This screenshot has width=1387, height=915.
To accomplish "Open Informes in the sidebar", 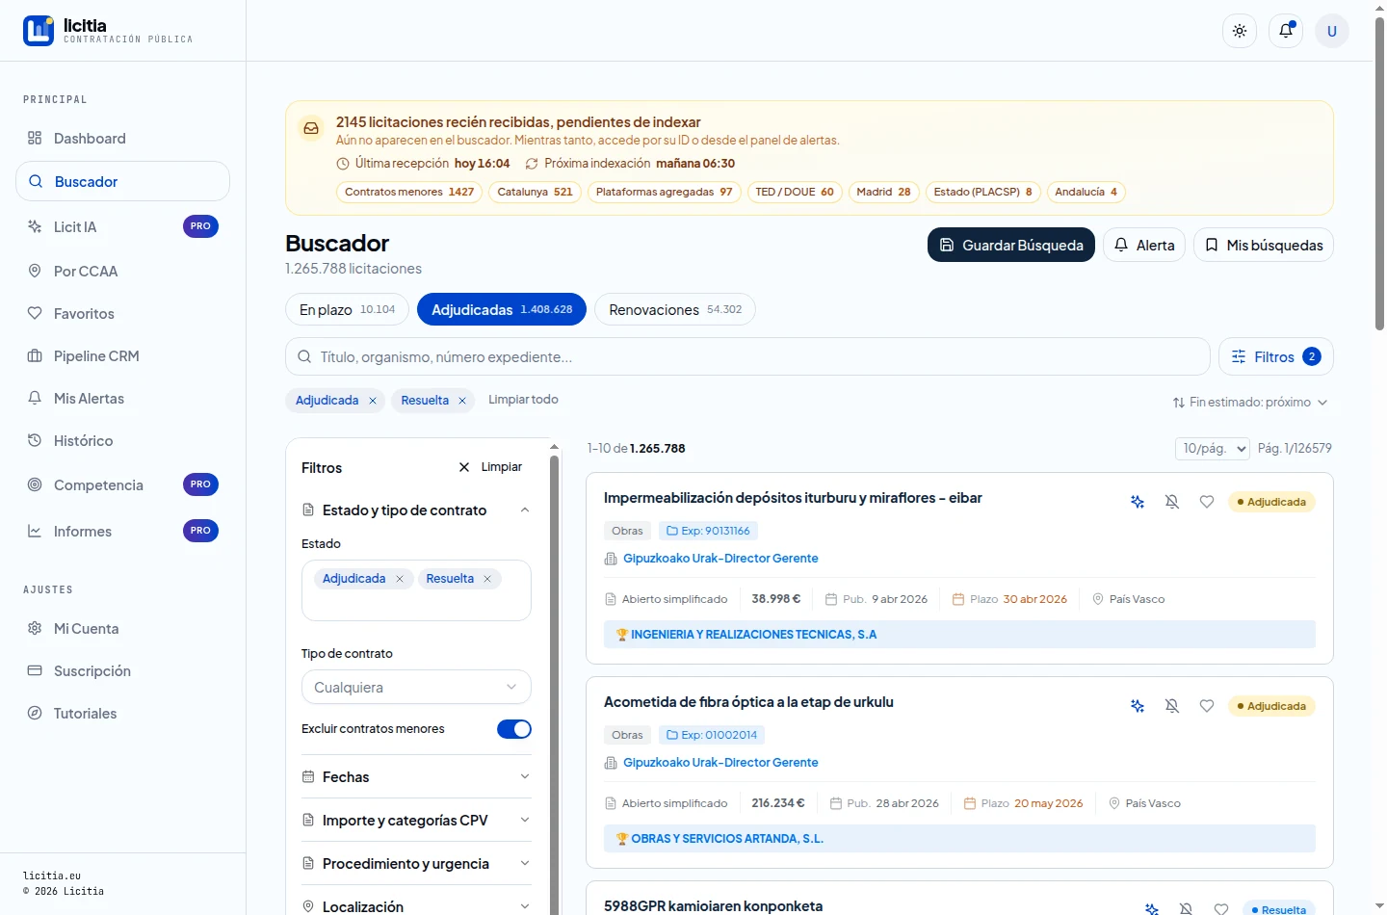I will point(122,532).
